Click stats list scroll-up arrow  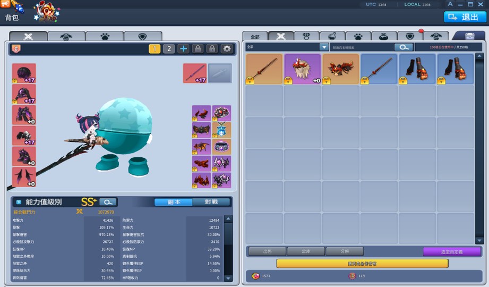[228, 219]
